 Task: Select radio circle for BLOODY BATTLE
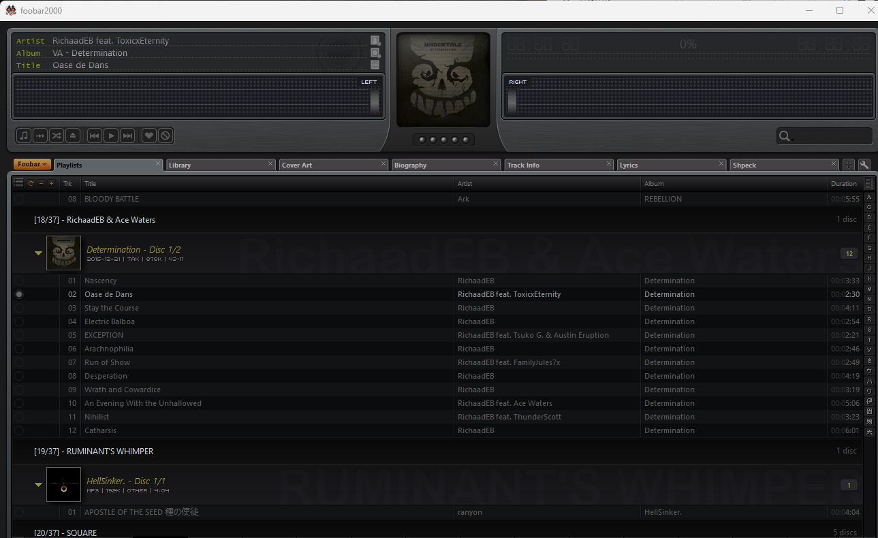19,199
